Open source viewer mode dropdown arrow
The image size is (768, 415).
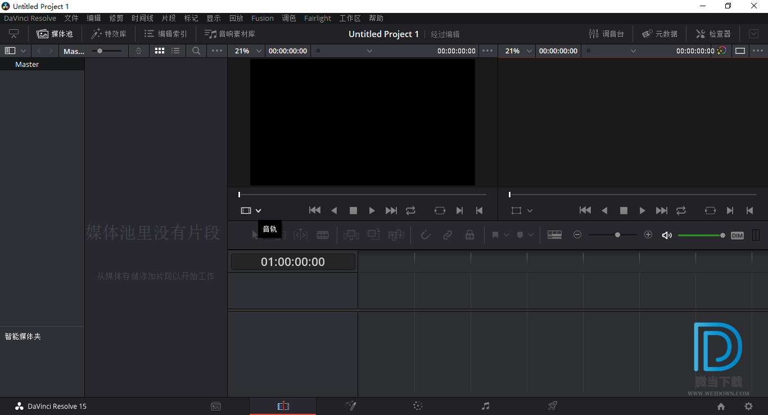[258, 210]
